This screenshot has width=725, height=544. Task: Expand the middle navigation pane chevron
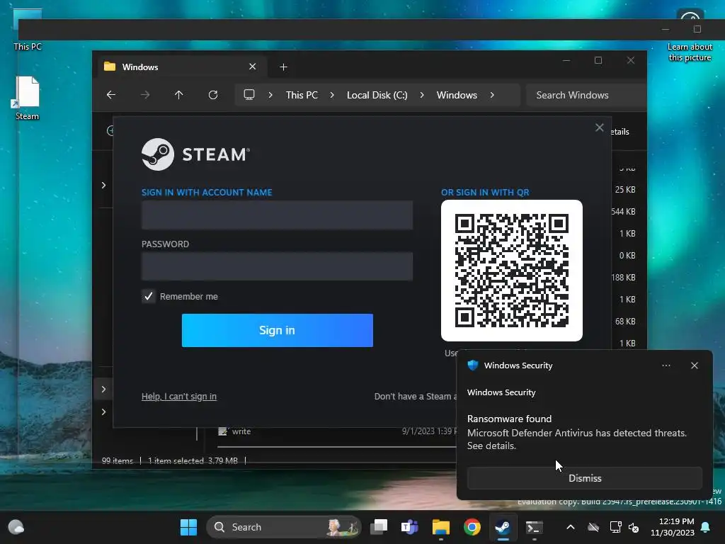coord(103,389)
